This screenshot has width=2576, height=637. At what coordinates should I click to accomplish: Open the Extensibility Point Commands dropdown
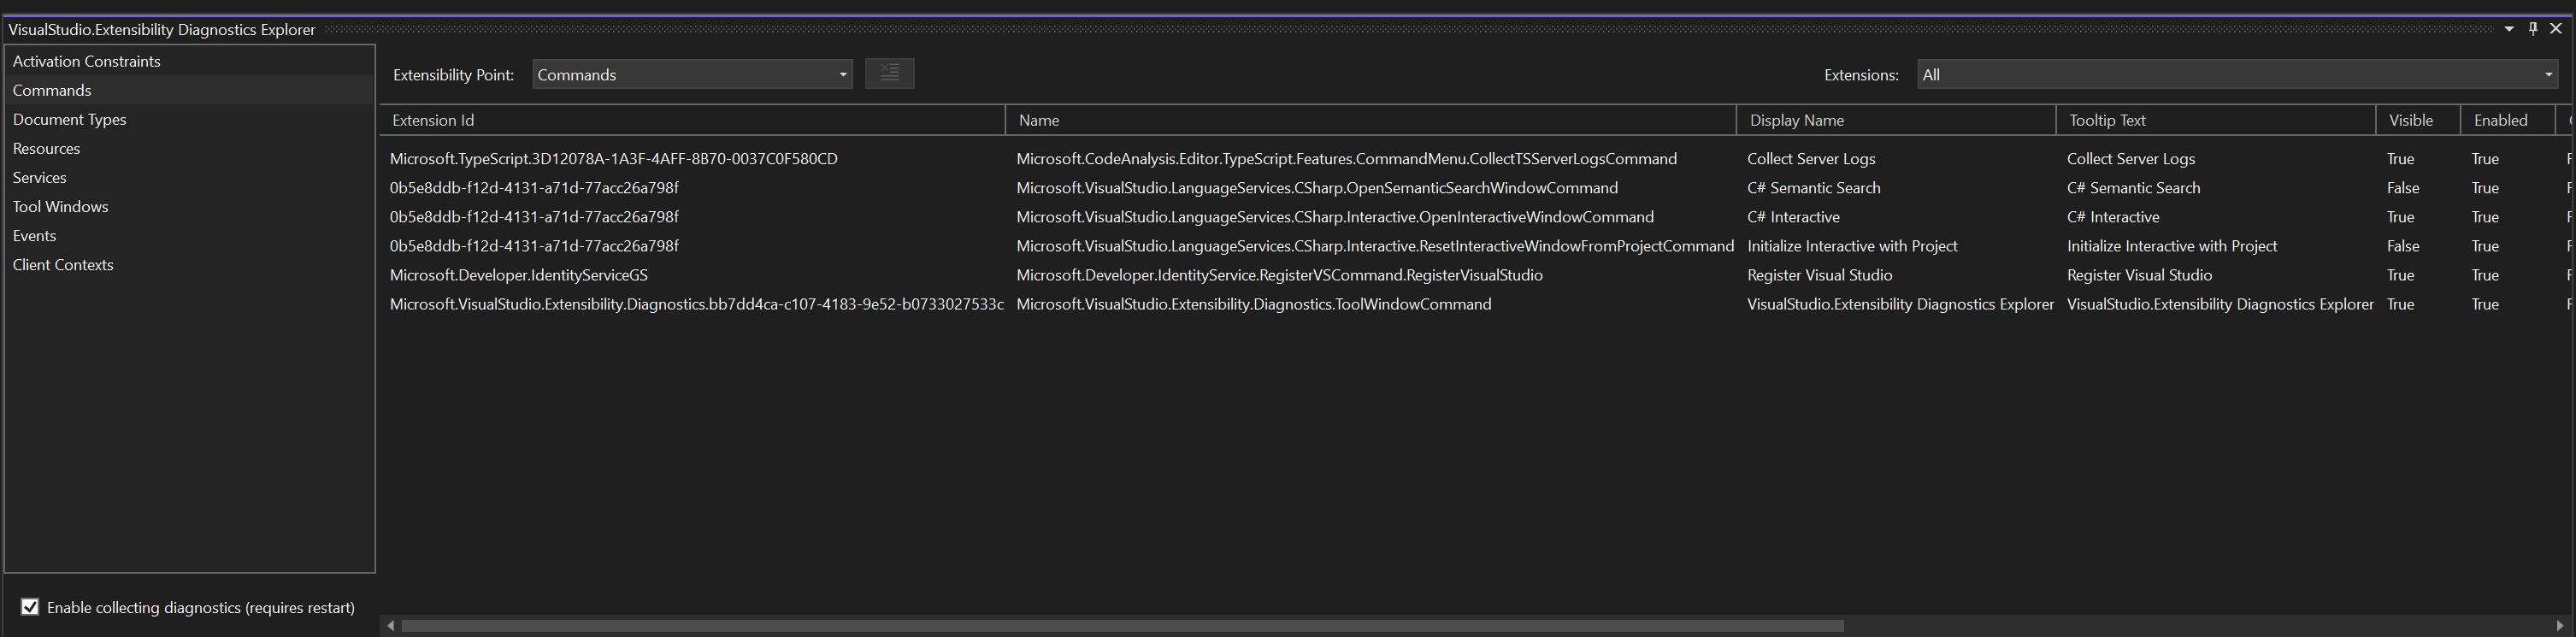pos(692,75)
